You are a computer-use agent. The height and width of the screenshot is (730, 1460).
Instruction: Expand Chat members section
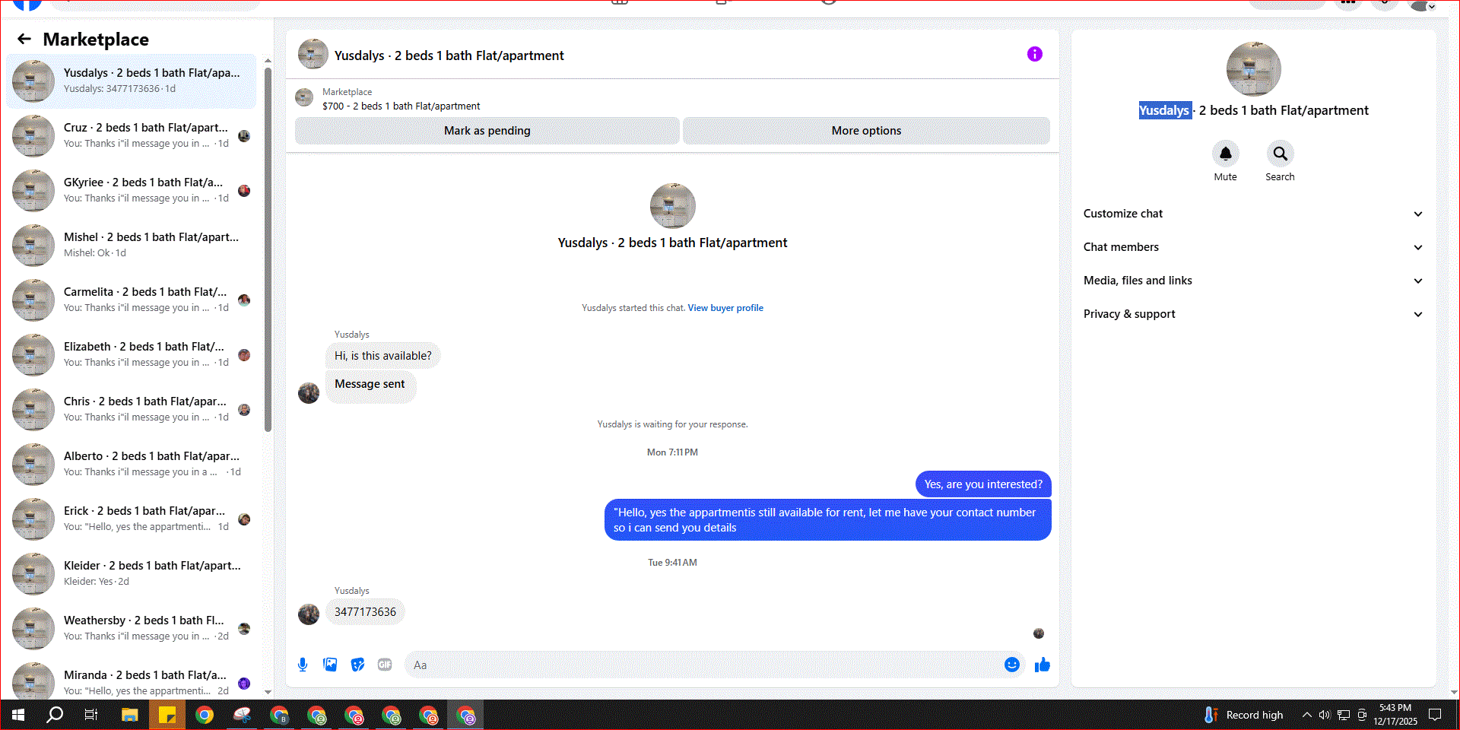[x=1253, y=247]
